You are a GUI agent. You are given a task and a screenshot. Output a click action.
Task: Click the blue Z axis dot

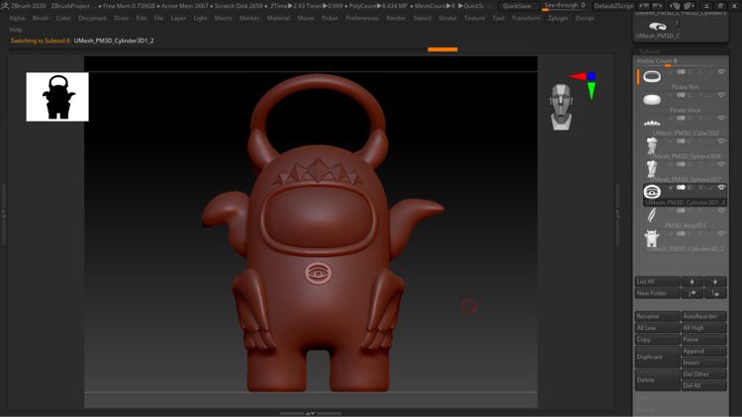point(591,76)
